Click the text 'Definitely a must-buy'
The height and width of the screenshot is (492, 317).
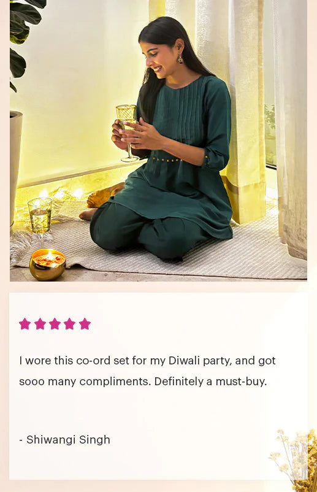pyautogui.click(x=210, y=382)
